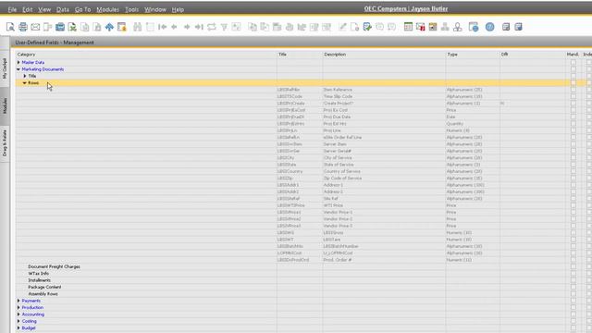
Task: Tick Mandatory checkbox for Prod. Order # row
Action: (573, 260)
